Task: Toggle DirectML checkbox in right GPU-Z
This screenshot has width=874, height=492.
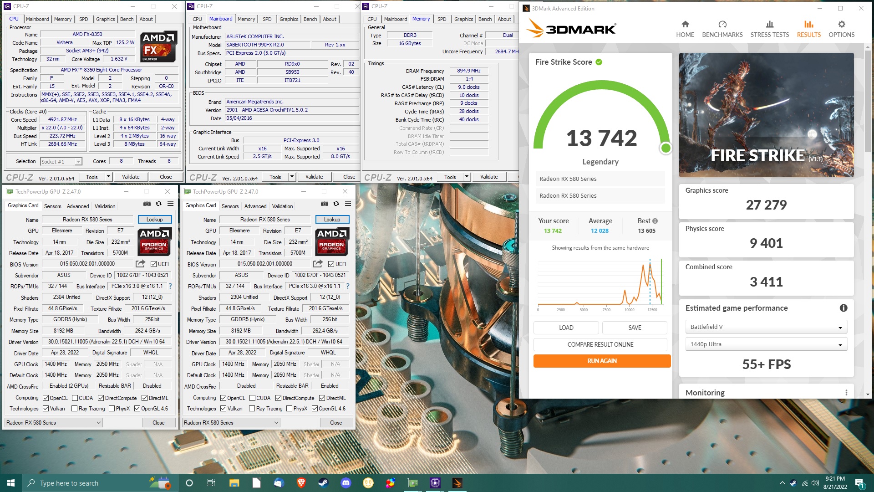Action: click(x=322, y=398)
